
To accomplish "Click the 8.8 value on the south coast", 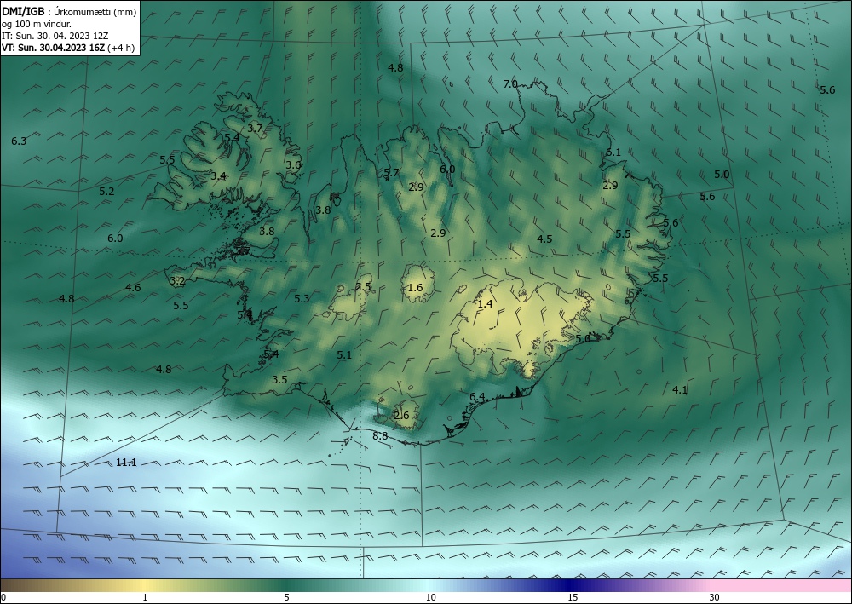I will pyautogui.click(x=380, y=436).
